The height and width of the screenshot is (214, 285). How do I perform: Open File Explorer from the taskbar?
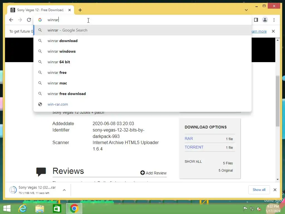click(x=40, y=208)
